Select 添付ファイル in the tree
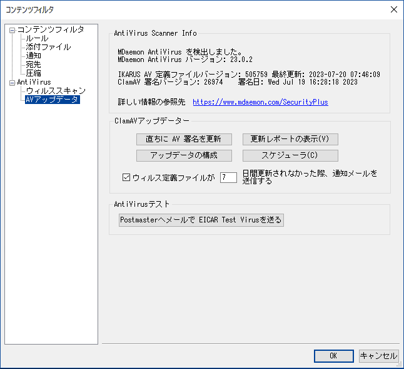 [48, 47]
